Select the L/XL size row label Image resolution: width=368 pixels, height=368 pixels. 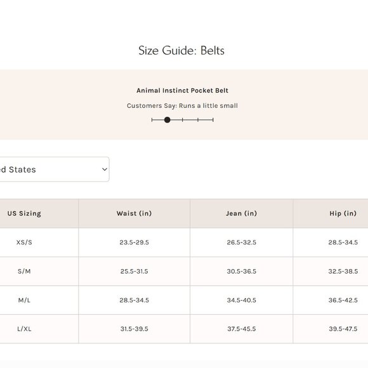tap(24, 329)
